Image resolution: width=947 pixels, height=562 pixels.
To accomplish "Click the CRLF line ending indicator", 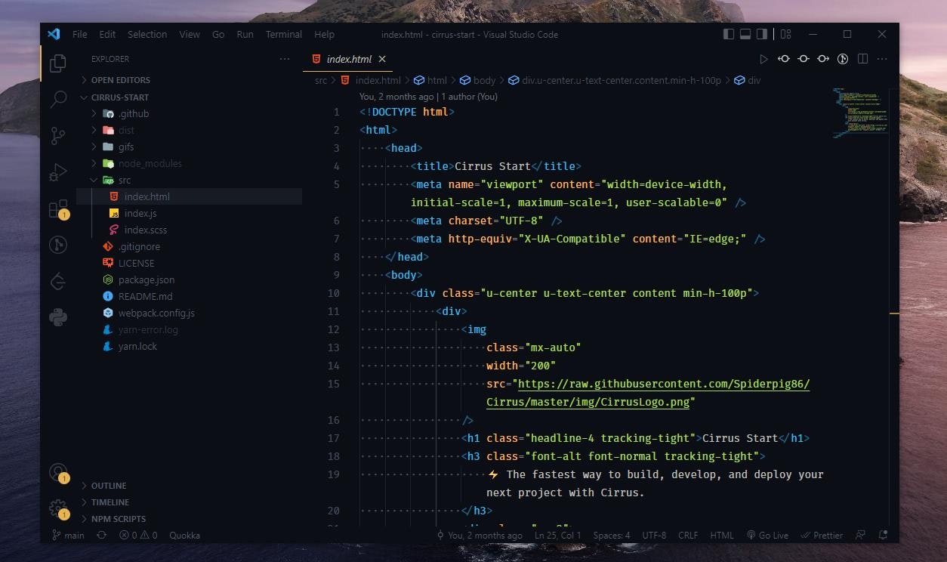I will click(688, 535).
